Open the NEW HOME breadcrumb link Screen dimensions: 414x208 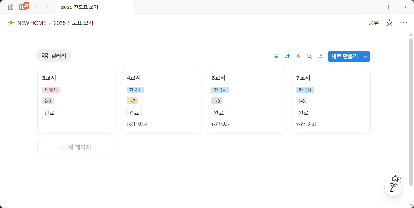point(32,23)
